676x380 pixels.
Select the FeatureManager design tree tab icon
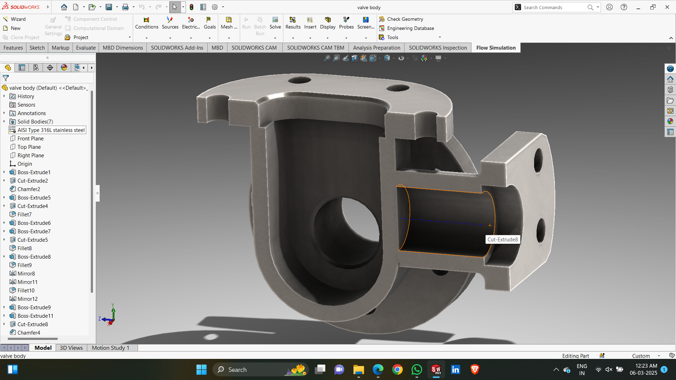[8, 68]
